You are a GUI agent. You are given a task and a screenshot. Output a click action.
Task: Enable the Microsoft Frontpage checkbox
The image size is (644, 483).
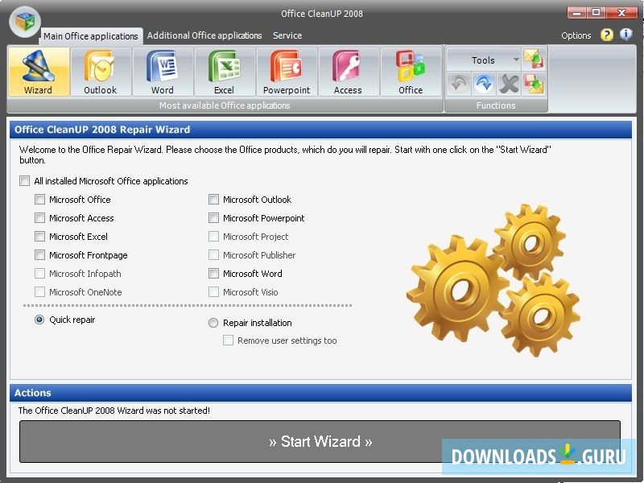[39, 255]
